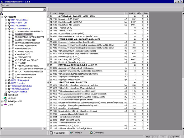
Task: Click the tree root icon above Projektit
Action: pyautogui.click(x=2, y=14)
